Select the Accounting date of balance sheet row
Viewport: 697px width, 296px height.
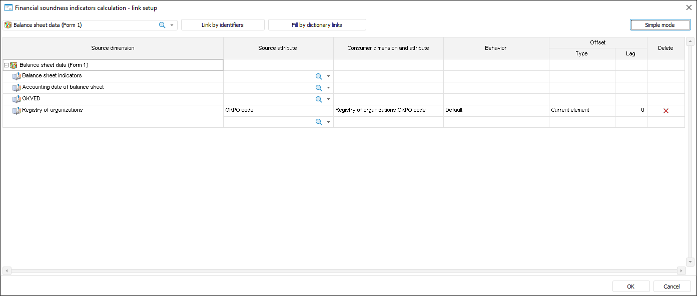[x=63, y=87]
